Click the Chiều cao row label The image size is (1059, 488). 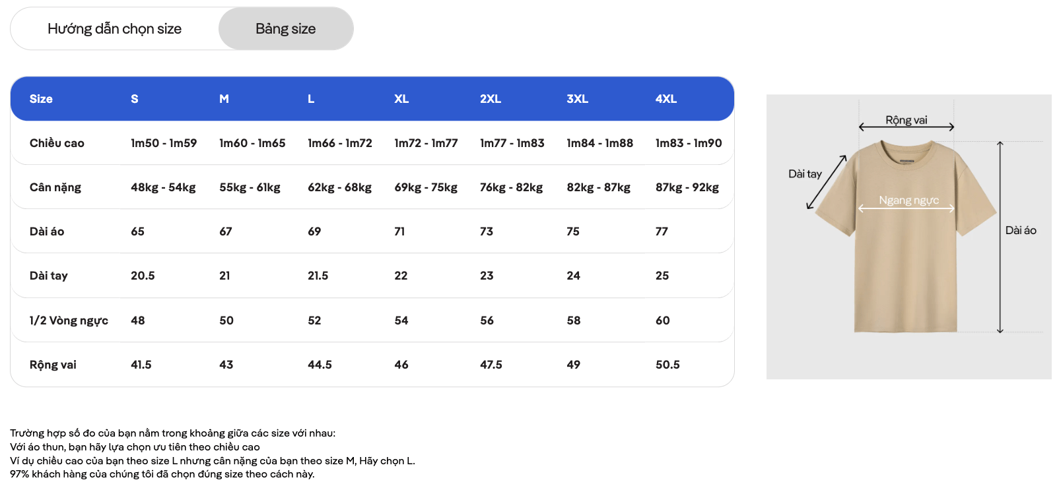pos(57,143)
